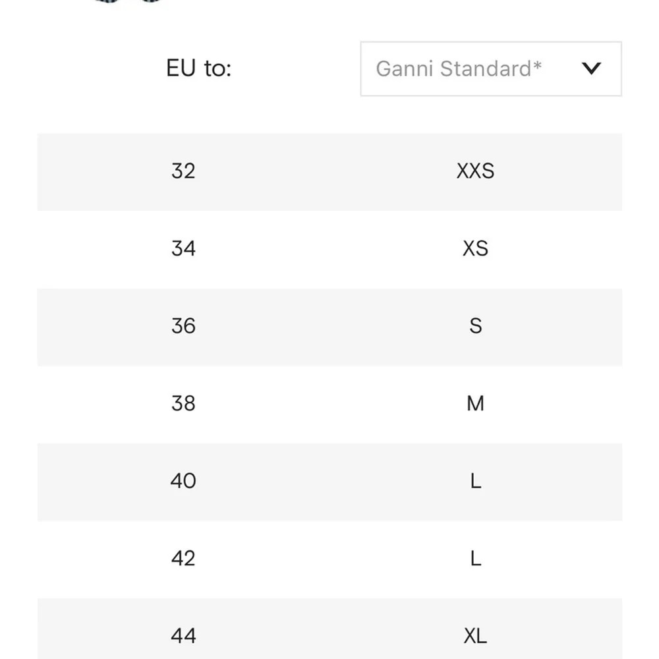Select EU size 32 cell
This screenshot has height=659, width=659.
[x=183, y=171]
